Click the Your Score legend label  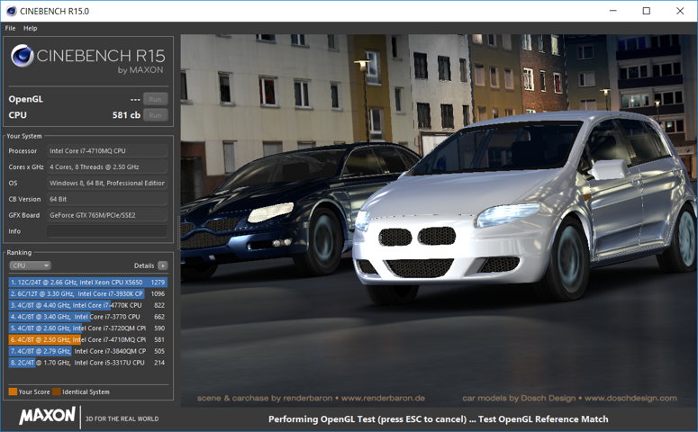(x=34, y=392)
